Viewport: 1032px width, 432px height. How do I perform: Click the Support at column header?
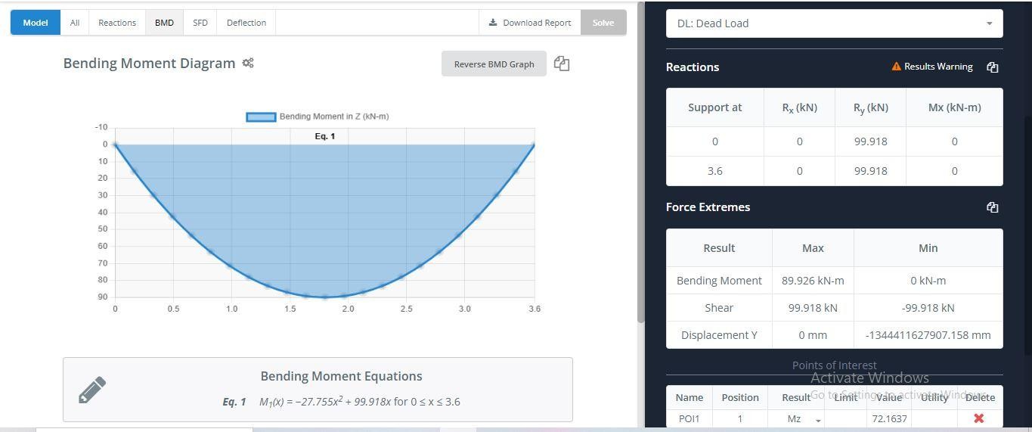click(714, 107)
